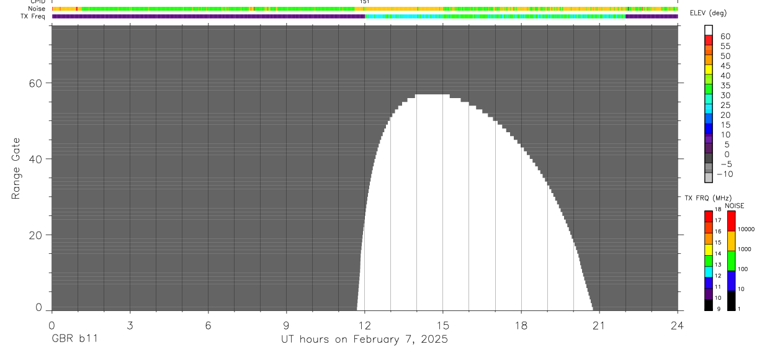This screenshot has width=762, height=352.
Task: Click y-axis tick label '40'
Action: tap(35, 159)
